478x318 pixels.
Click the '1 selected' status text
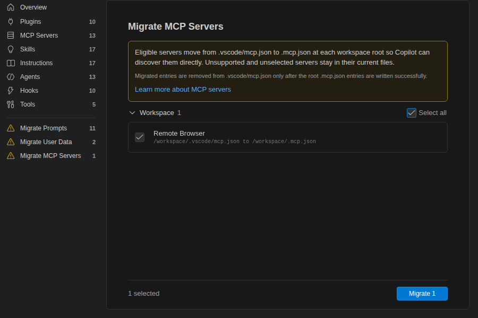tap(143, 294)
